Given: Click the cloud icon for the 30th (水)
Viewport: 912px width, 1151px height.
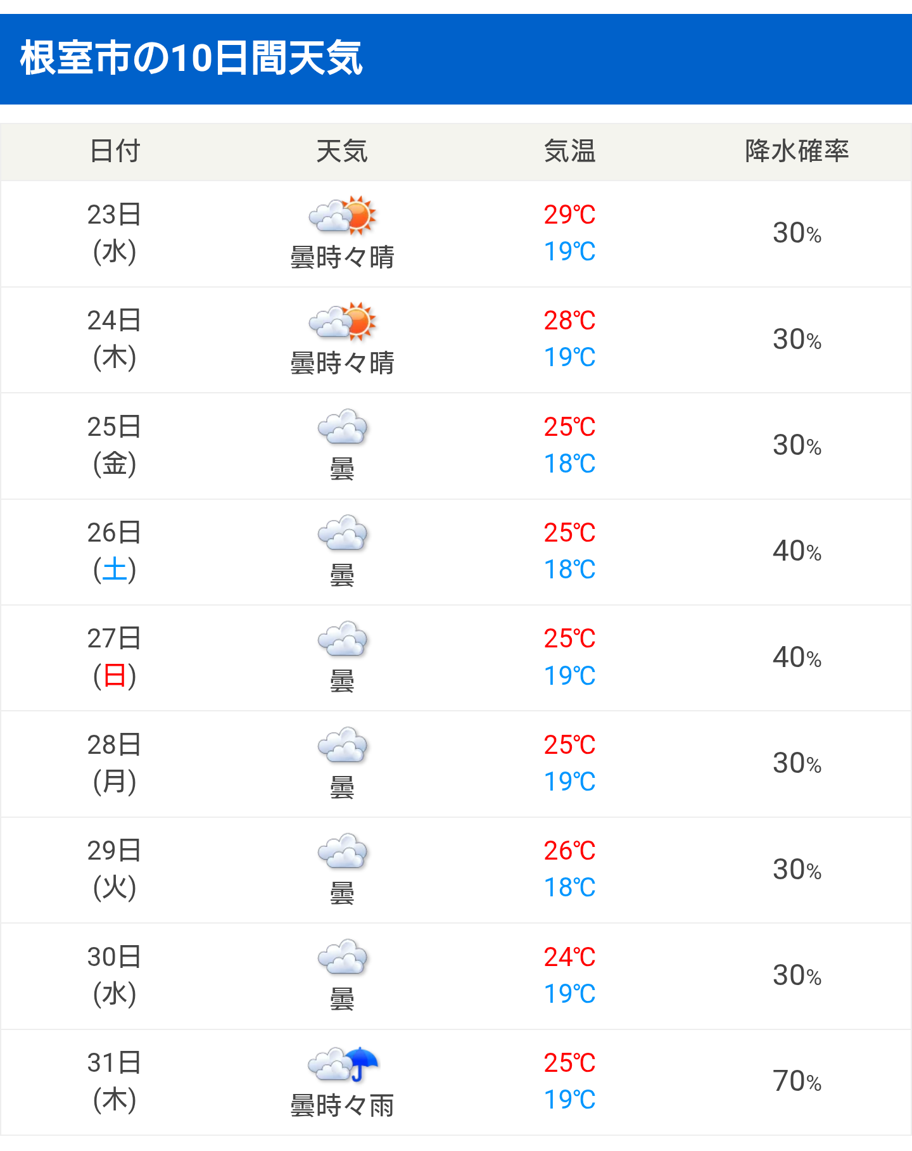Looking at the screenshot, I should (x=342, y=957).
